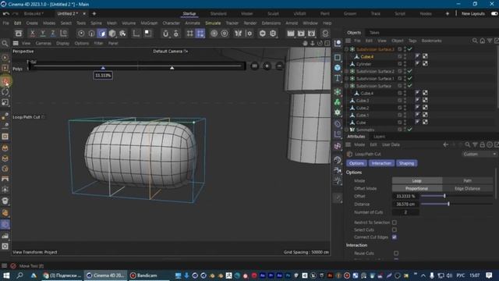
Task: Select the Scale tool in left toolbar
Action: [5, 102]
